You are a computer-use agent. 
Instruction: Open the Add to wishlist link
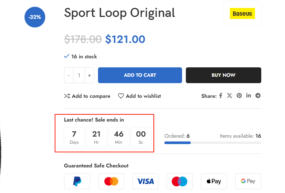pos(143,96)
